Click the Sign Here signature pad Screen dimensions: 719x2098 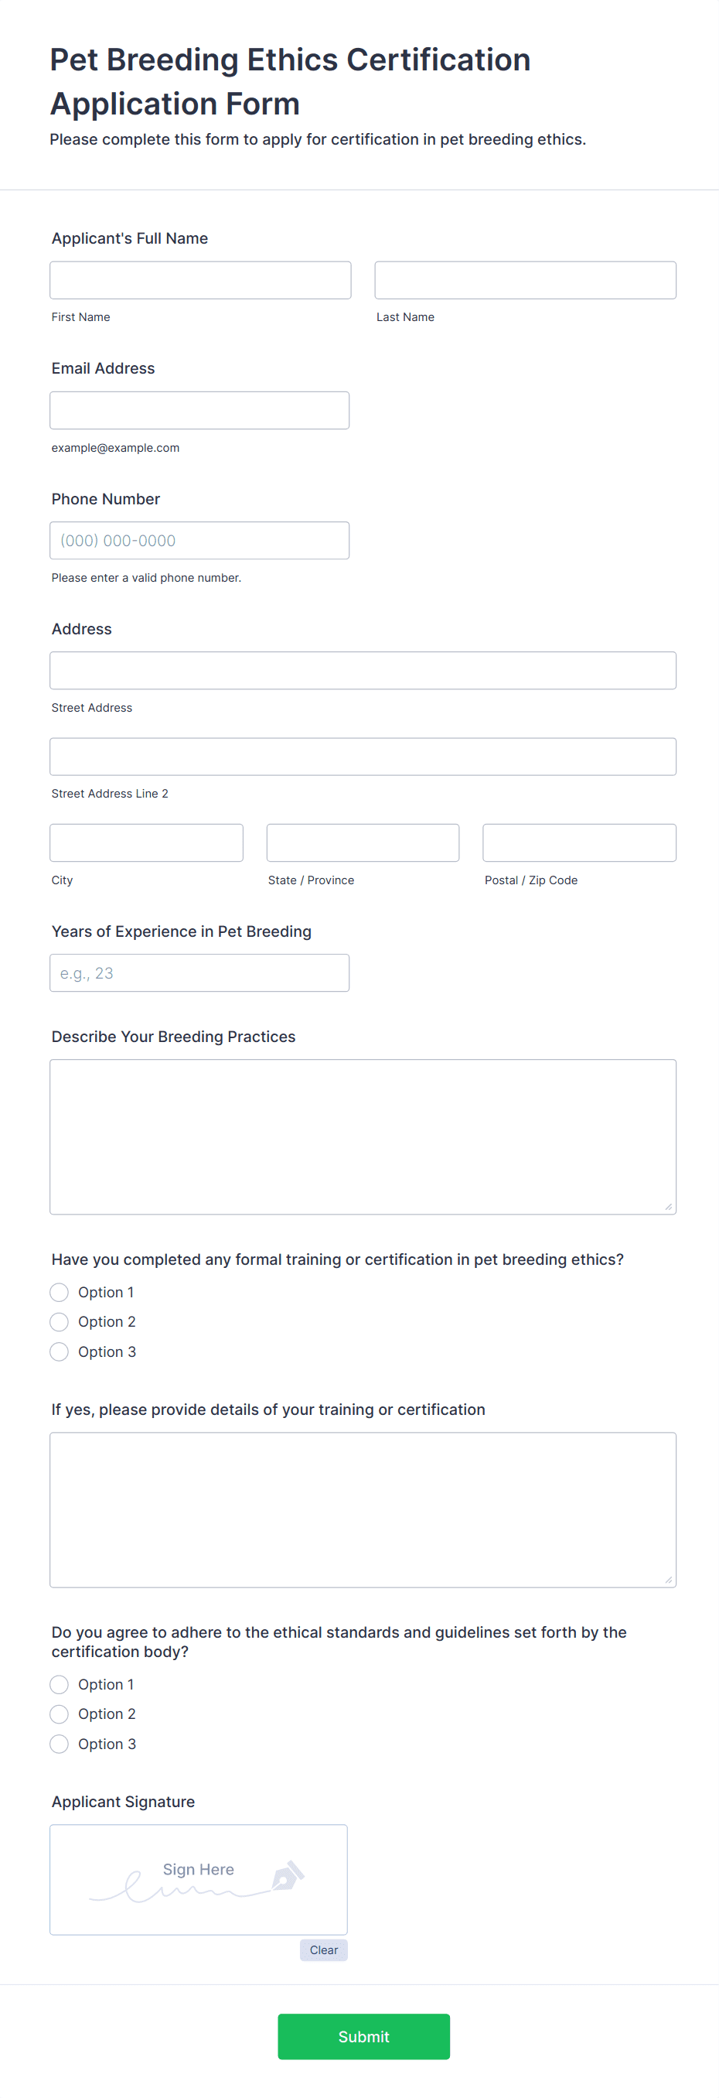[x=199, y=1879]
